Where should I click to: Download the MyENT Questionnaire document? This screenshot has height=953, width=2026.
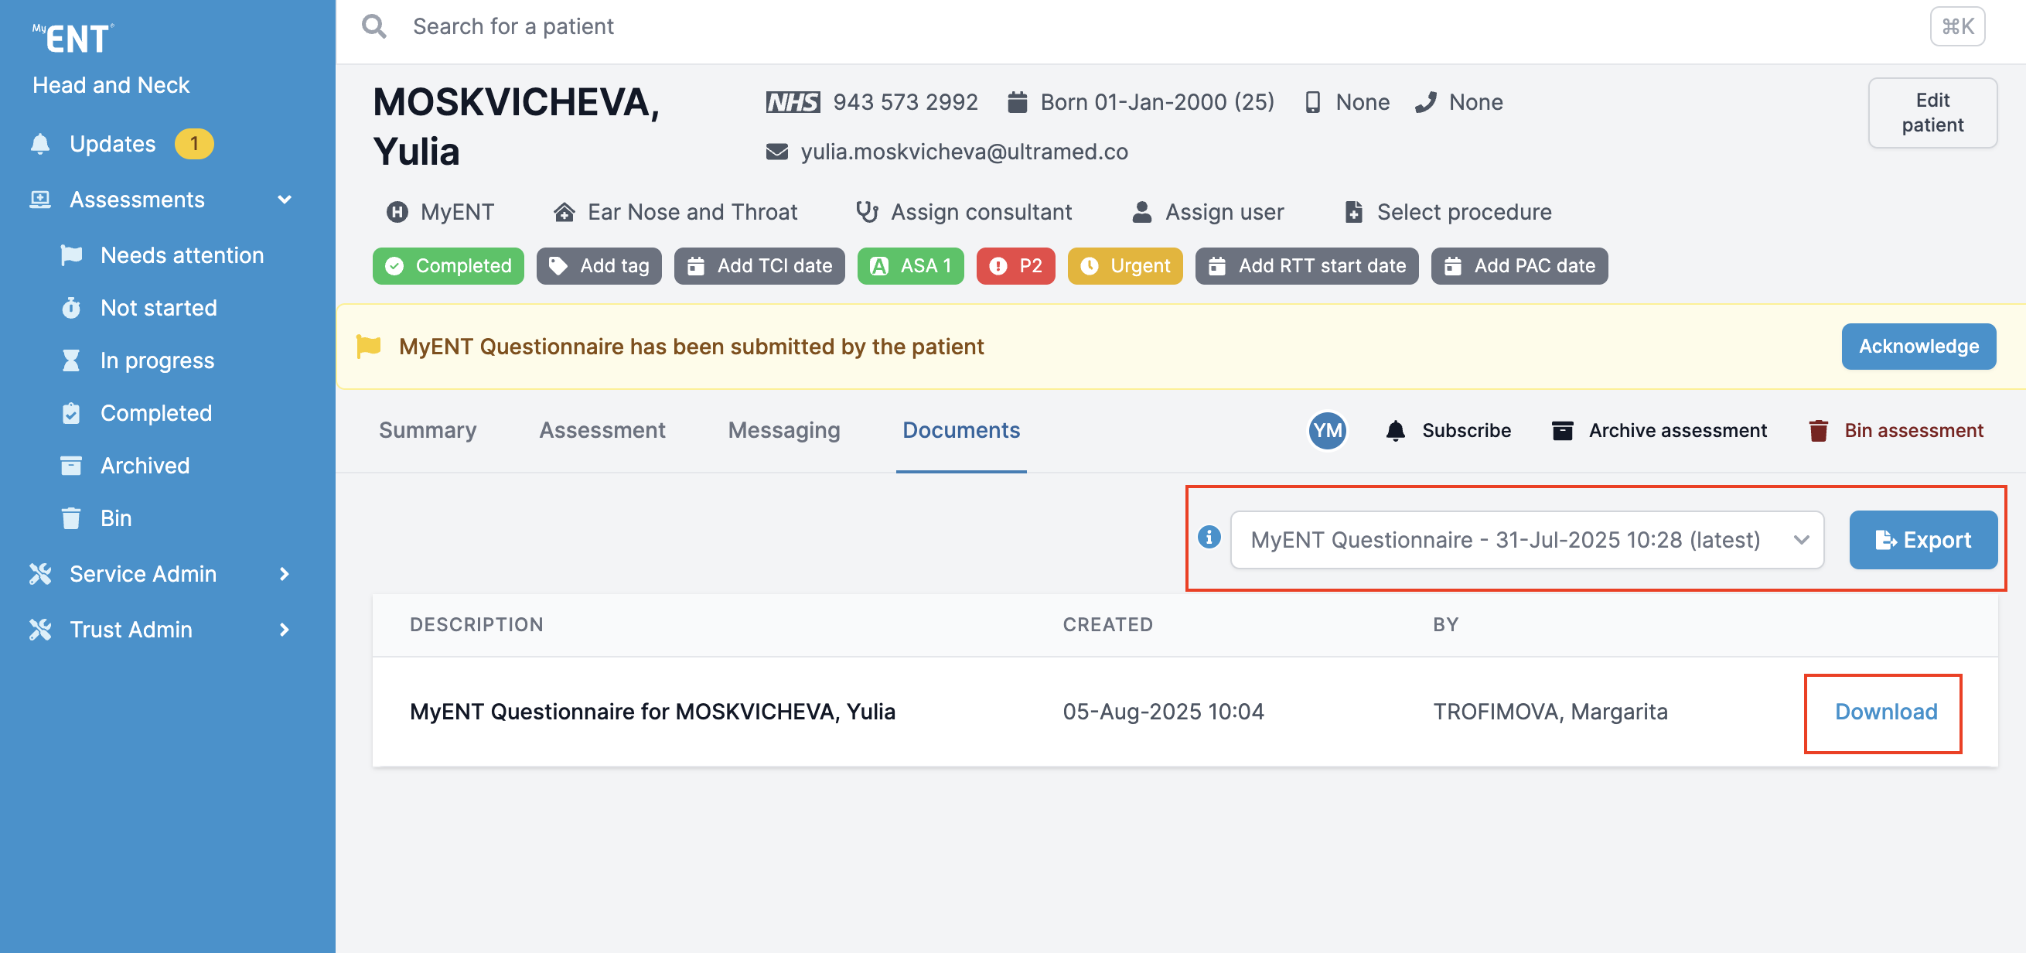click(x=1885, y=712)
